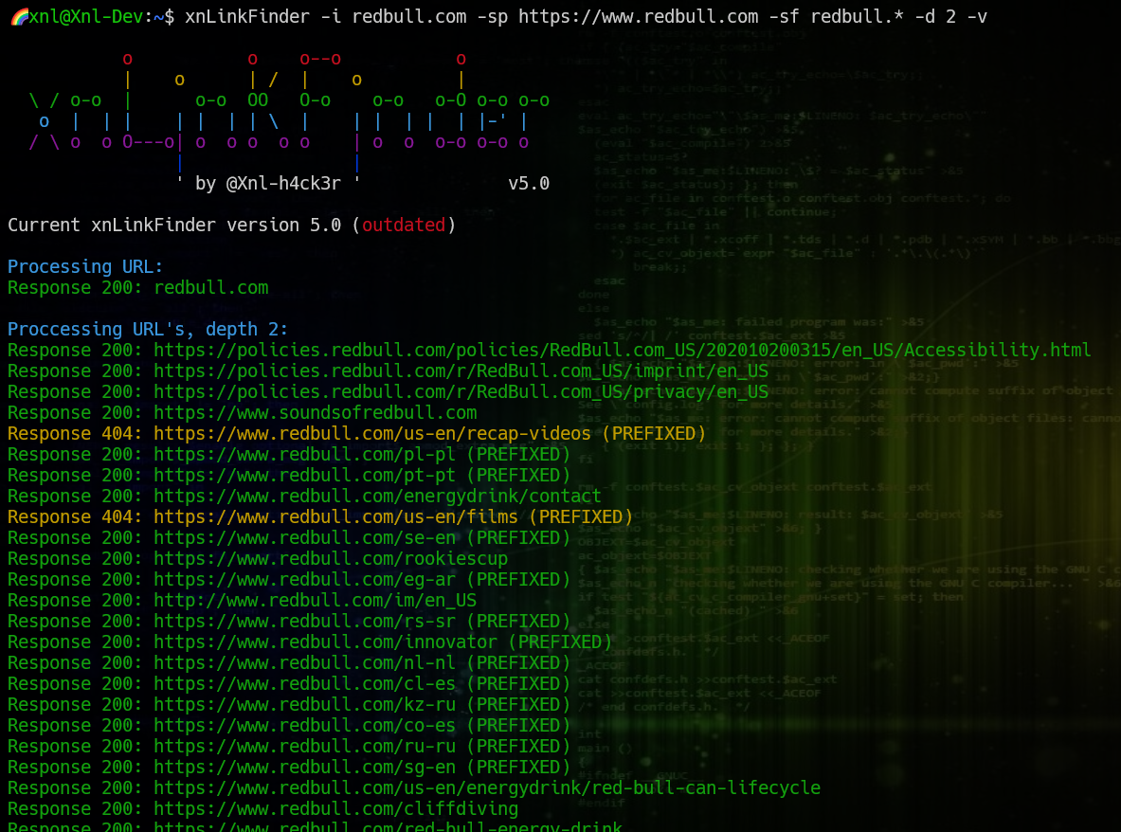Open the redbull.com/pl-pl URL
Screen dimensions: 1121x832
[304, 454]
